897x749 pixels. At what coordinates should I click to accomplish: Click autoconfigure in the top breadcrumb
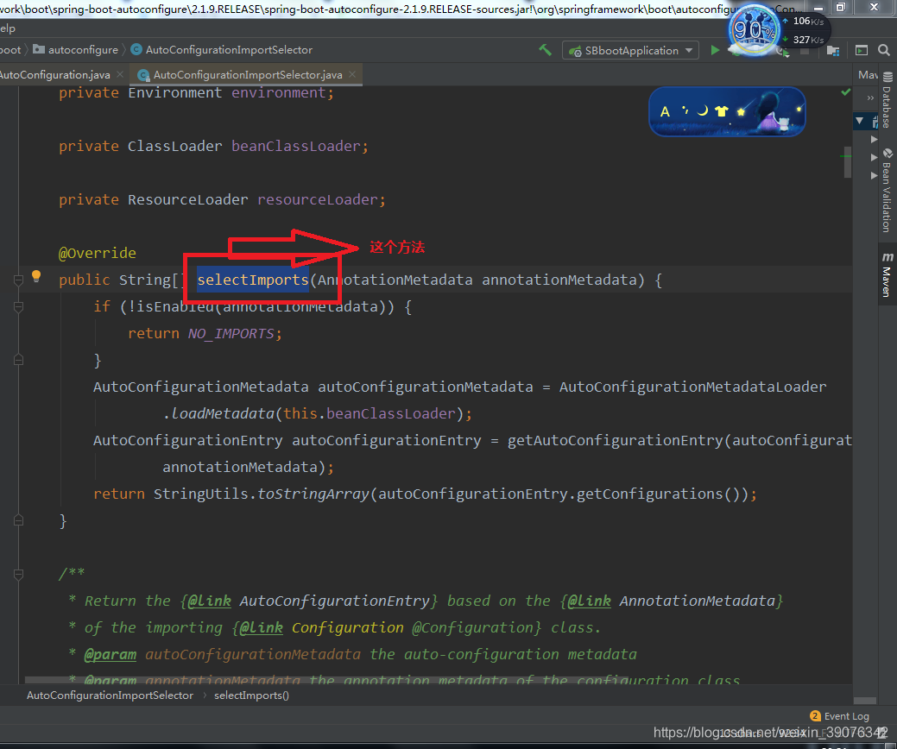coord(85,50)
